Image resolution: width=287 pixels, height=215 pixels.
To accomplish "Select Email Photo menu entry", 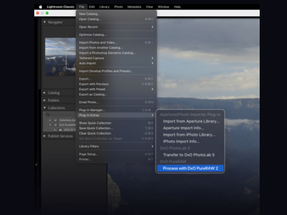I will (116, 102).
